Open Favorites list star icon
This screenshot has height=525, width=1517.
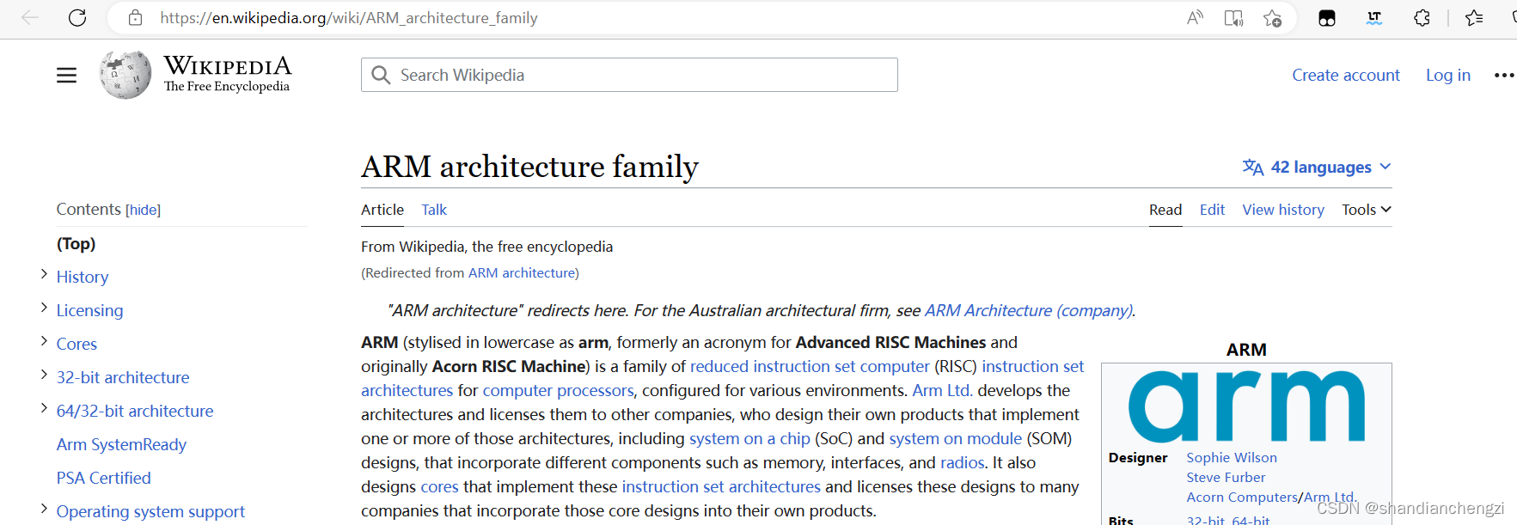coord(1474,17)
